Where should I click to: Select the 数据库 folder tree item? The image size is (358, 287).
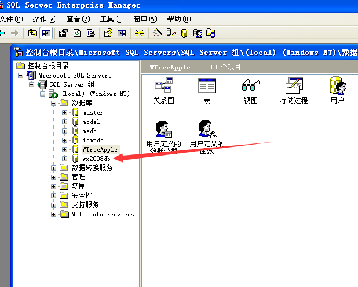[x=82, y=103]
